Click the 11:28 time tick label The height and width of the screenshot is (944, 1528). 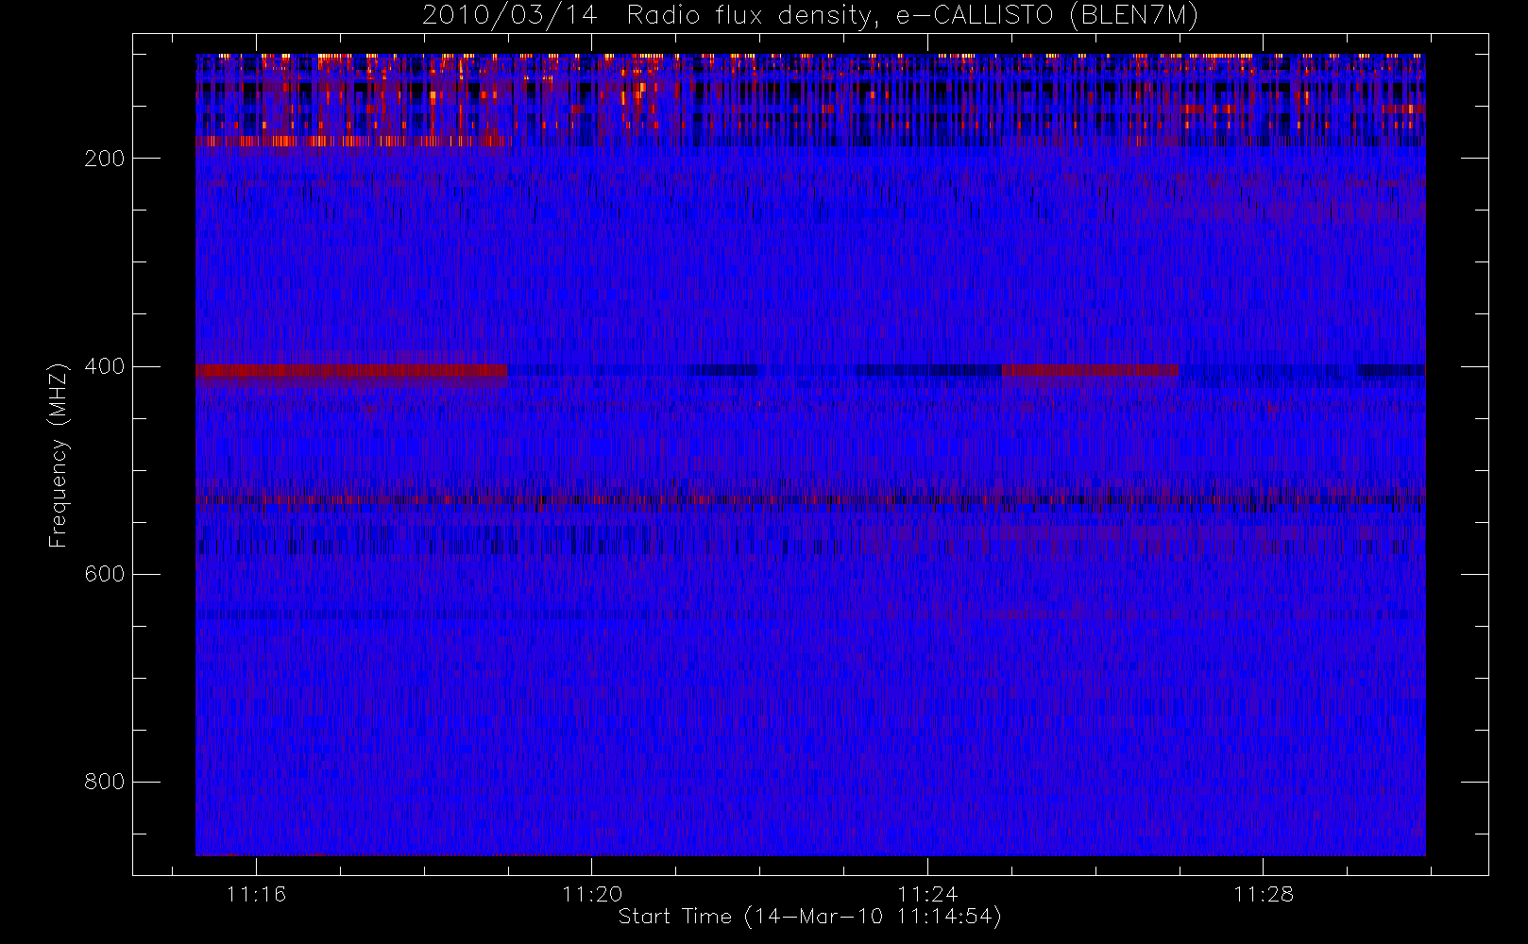tap(1263, 894)
